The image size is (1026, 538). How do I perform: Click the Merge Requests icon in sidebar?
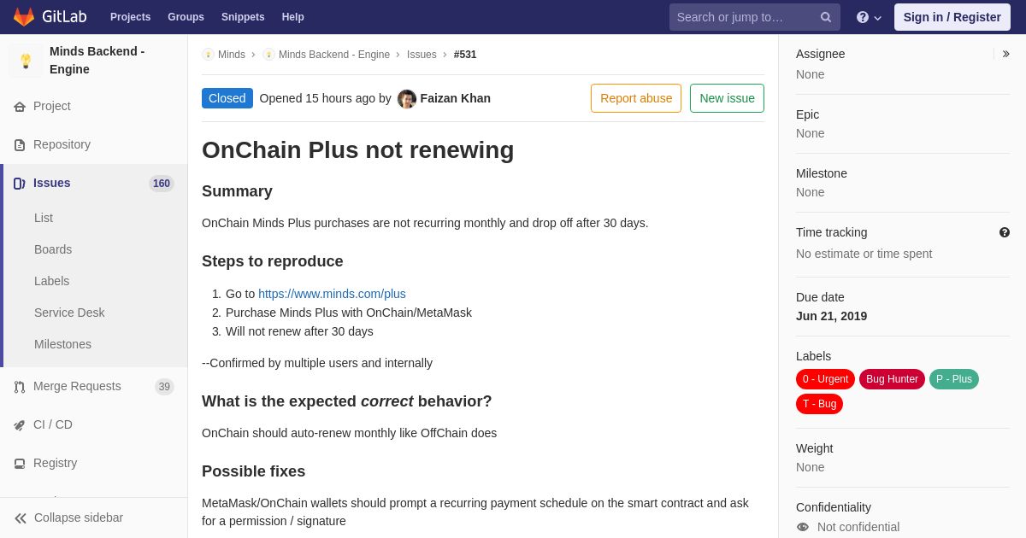point(20,387)
